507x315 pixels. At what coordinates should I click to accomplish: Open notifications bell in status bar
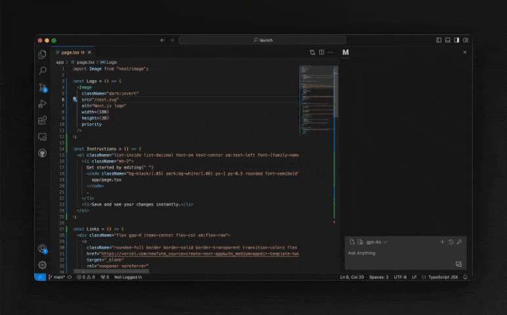pos(465,277)
